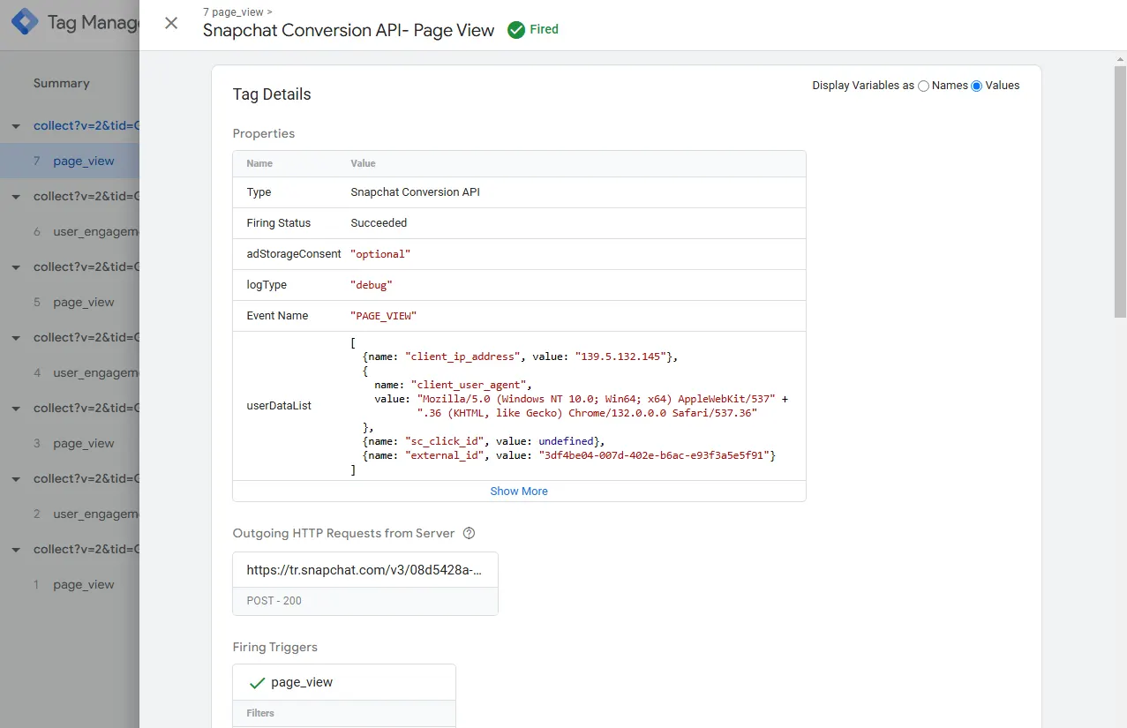This screenshot has width=1127, height=728.
Task: Open the tr.snapchat.com outgoing request card
Action: [x=365, y=583]
